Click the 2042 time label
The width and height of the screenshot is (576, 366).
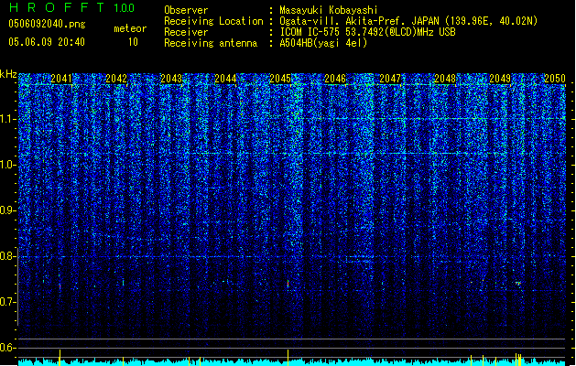coord(116,79)
